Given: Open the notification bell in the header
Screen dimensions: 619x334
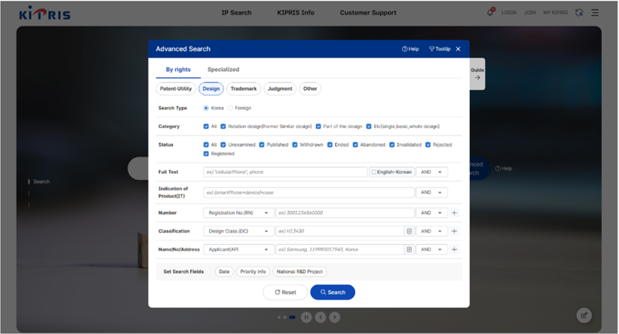Looking at the screenshot, I should pyautogui.click(x=490, y=13).
